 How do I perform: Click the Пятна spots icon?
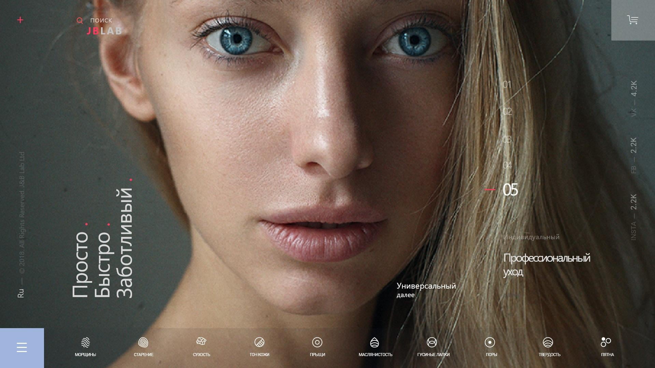coord(606,342)
